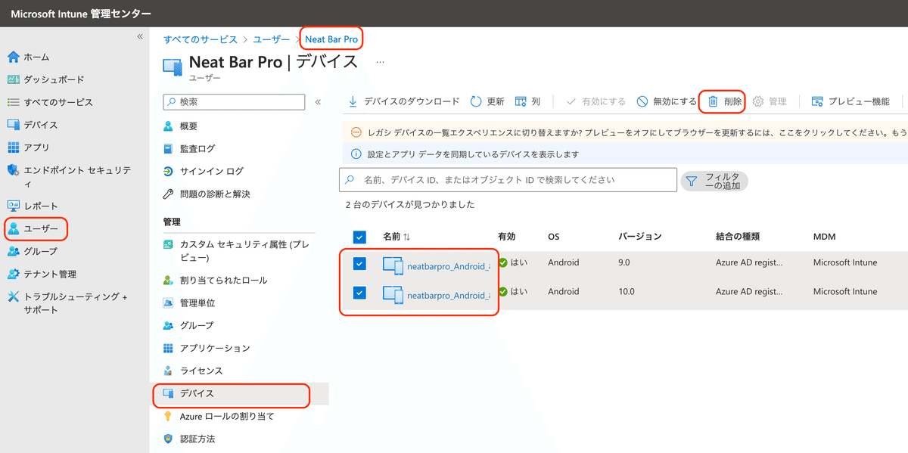Sort devices by the Name column
Image resolution: width=908 pixels, height=453 pixels.
(x=396, y=237)
